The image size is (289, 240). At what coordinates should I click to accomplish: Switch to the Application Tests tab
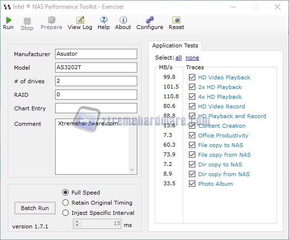pyautogui.click(x=175, y=45)
